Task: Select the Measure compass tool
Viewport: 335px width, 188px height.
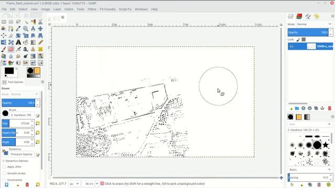Action: (x=33, y=29)
